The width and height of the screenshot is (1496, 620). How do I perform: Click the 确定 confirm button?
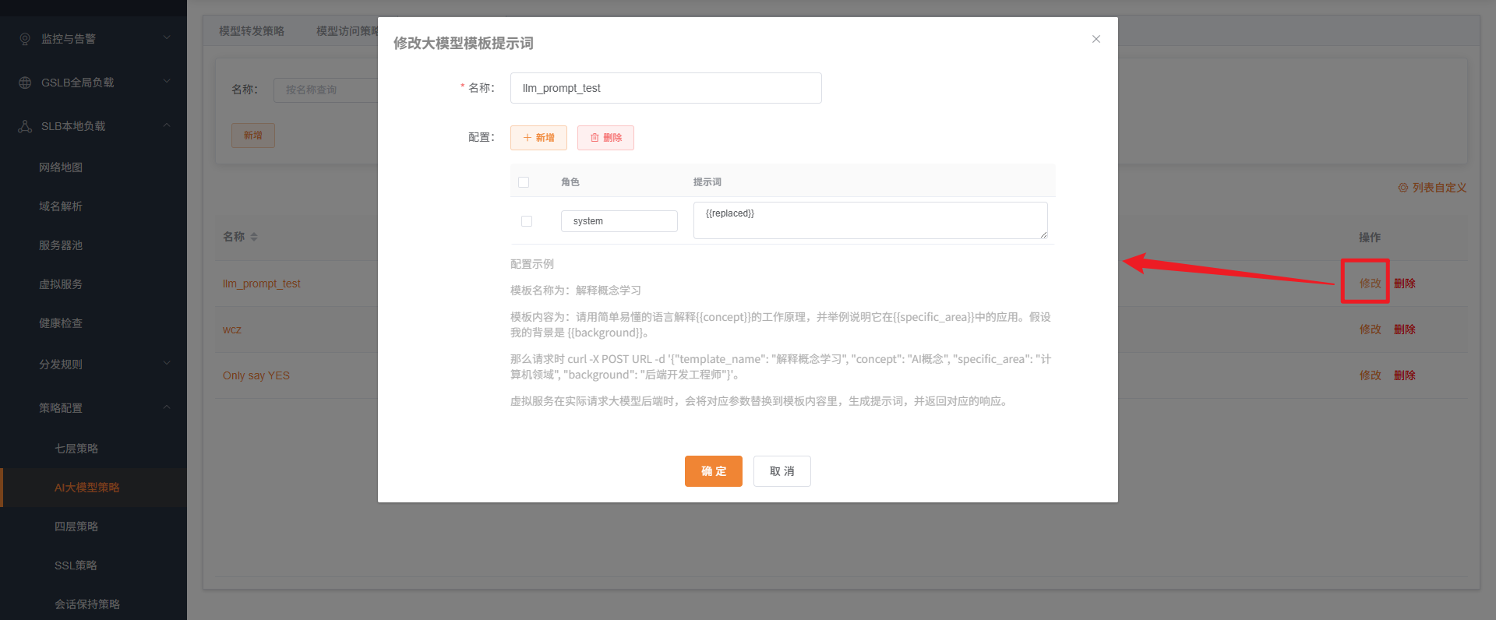[x=713, y=471]
